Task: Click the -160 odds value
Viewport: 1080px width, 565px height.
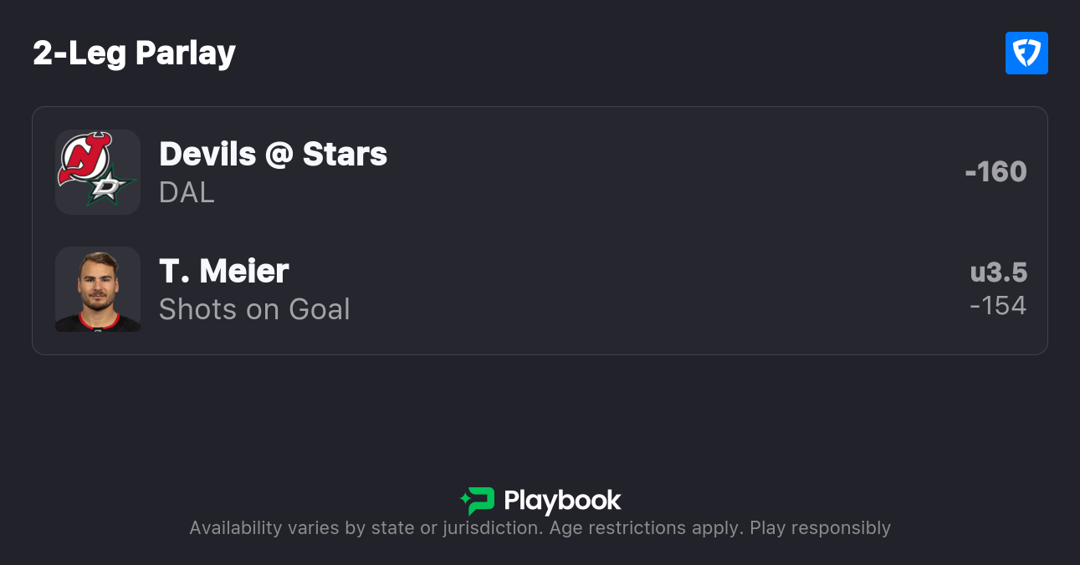Action: coord(996,171)
